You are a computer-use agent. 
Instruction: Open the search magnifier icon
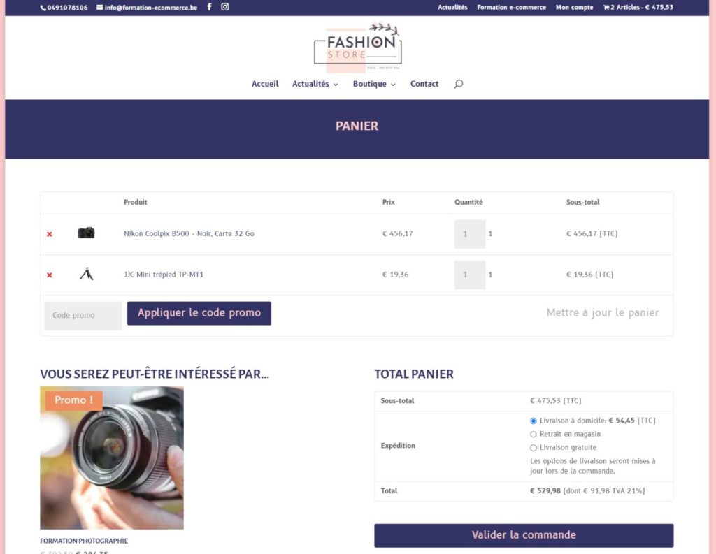click(x=459, y=84)
